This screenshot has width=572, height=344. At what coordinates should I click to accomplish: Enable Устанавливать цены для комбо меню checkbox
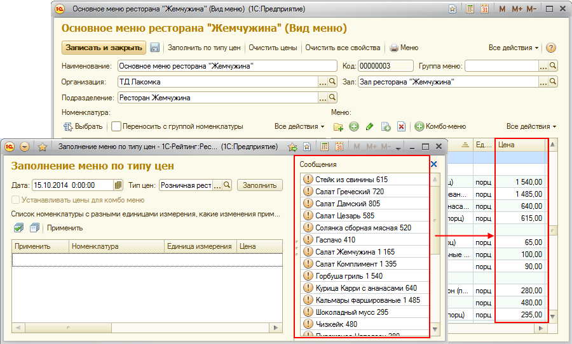coord(17,200)
